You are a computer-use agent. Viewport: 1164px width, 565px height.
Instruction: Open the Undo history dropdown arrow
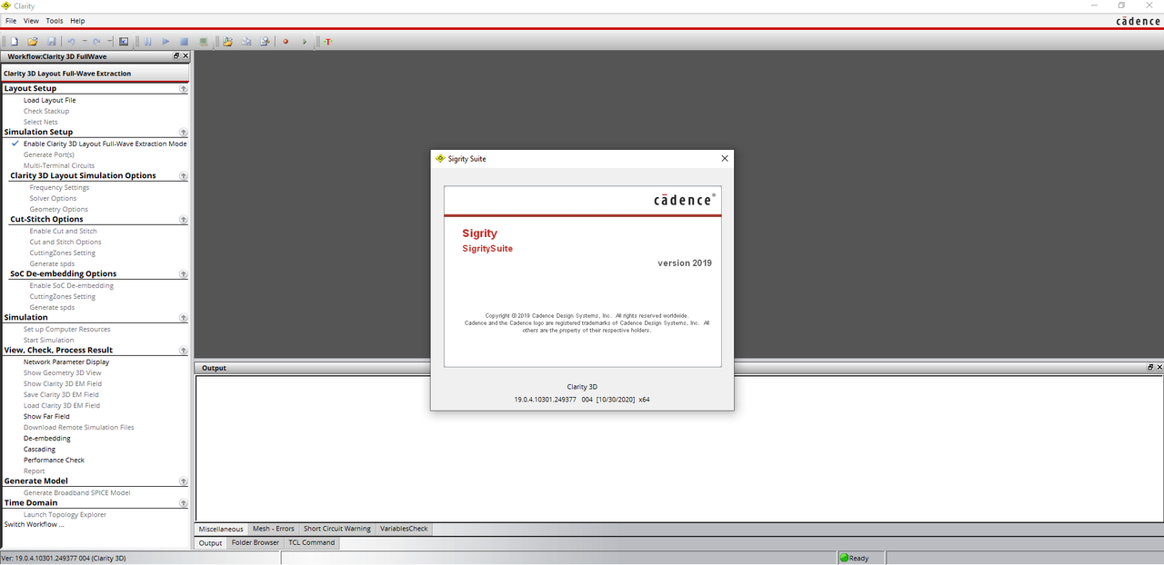coord(85,42)
